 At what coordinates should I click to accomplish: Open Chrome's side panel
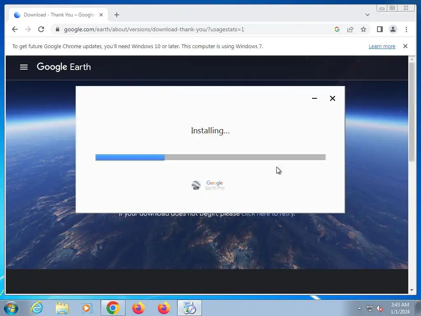click(379, 29)
